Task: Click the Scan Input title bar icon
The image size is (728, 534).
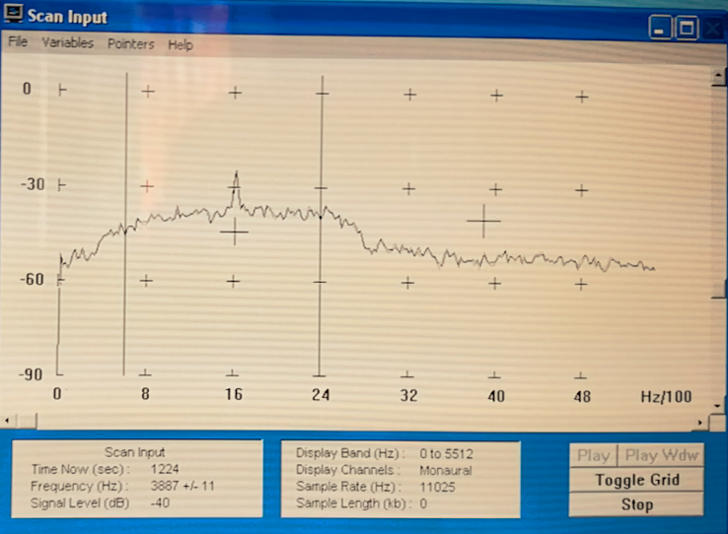Action: (13, 14)
